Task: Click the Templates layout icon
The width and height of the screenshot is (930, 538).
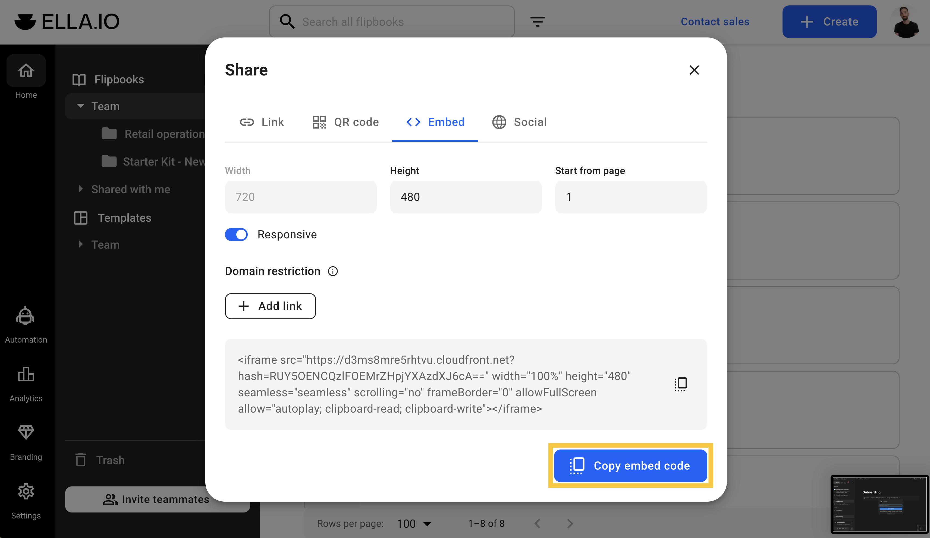Action: point(80,218)
